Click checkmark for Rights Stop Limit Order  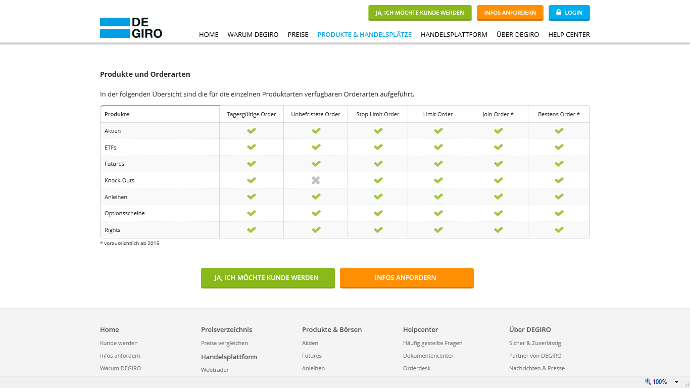(x=378, y=230)
